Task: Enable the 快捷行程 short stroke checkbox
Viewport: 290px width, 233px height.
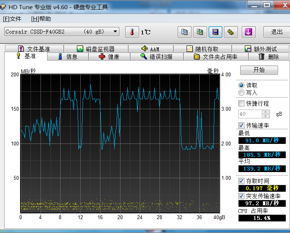Action: (x=242, y=103)
